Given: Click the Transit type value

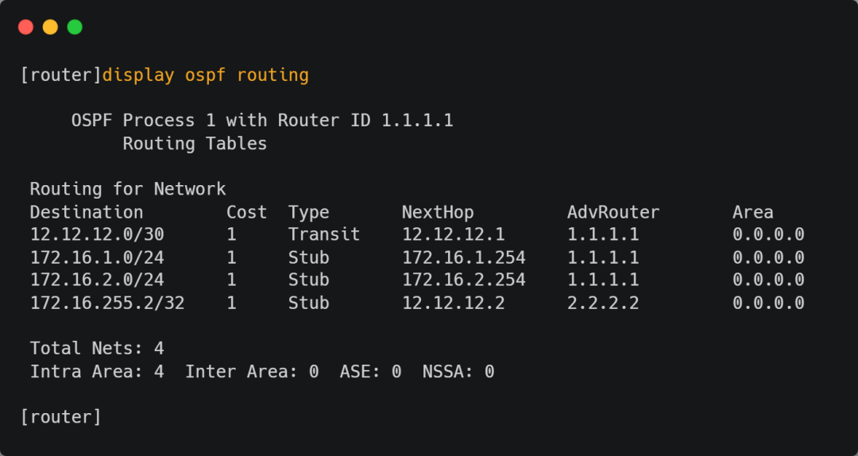Looking at the screenshot, I should [x=324, y=234].
